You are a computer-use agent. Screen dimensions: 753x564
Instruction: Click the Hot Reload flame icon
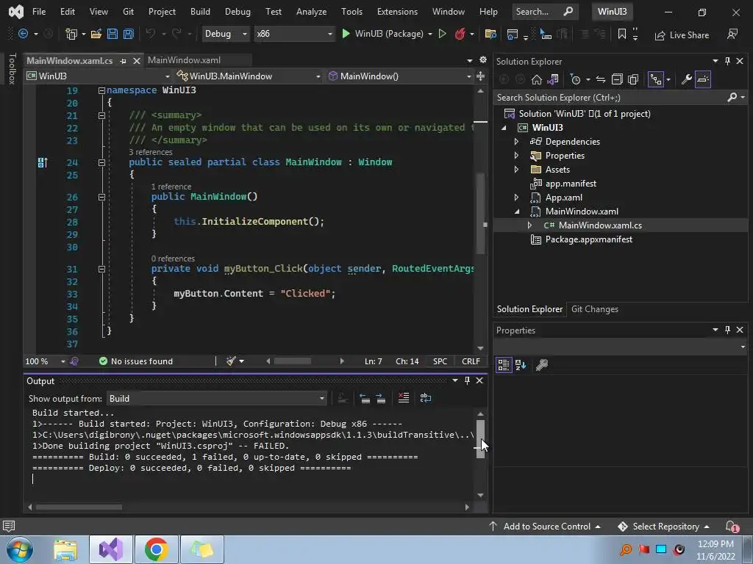460,34
